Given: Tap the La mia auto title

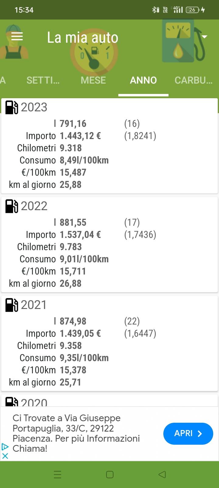Looking at the screenshot, I should tap(82, 38).
